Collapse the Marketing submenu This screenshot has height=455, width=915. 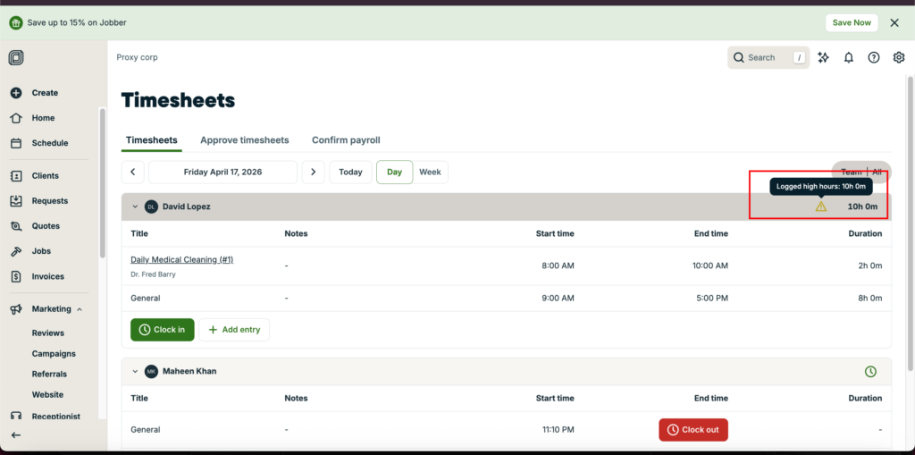click(80, 309)
